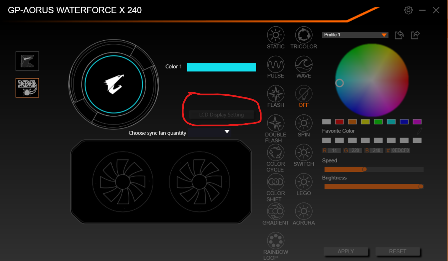This screenshot has height=261, width=448.
Task: Activate the FLASH lighting effect
Action: coord(276,94)
